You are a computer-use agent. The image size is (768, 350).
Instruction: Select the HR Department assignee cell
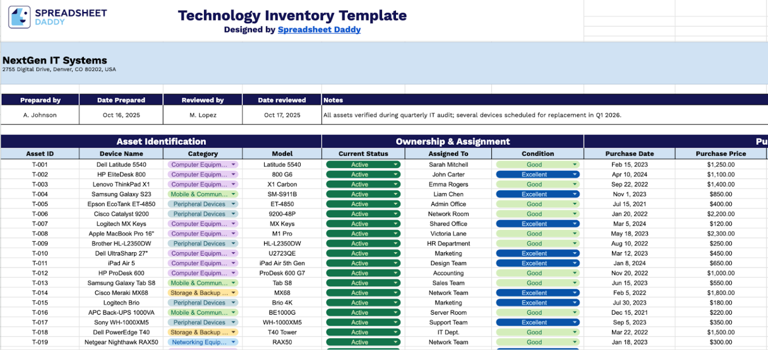448,243
